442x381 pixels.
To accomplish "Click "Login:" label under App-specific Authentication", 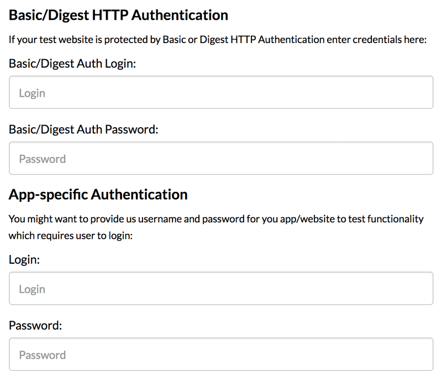I will coord(24,259).
